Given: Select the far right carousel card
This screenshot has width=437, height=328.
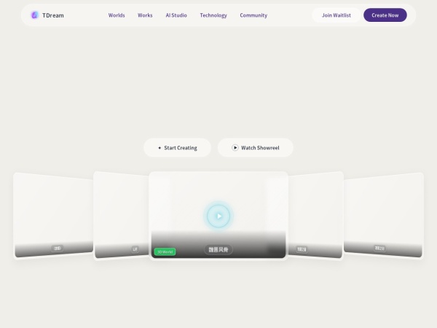Looking at the screenshot, I should [x=384, y=215].
